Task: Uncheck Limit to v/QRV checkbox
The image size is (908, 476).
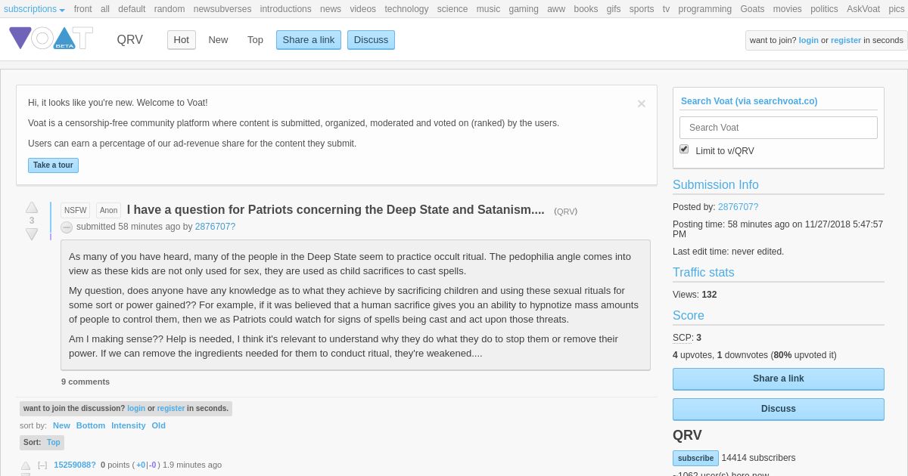Action: tap(684, 150)
